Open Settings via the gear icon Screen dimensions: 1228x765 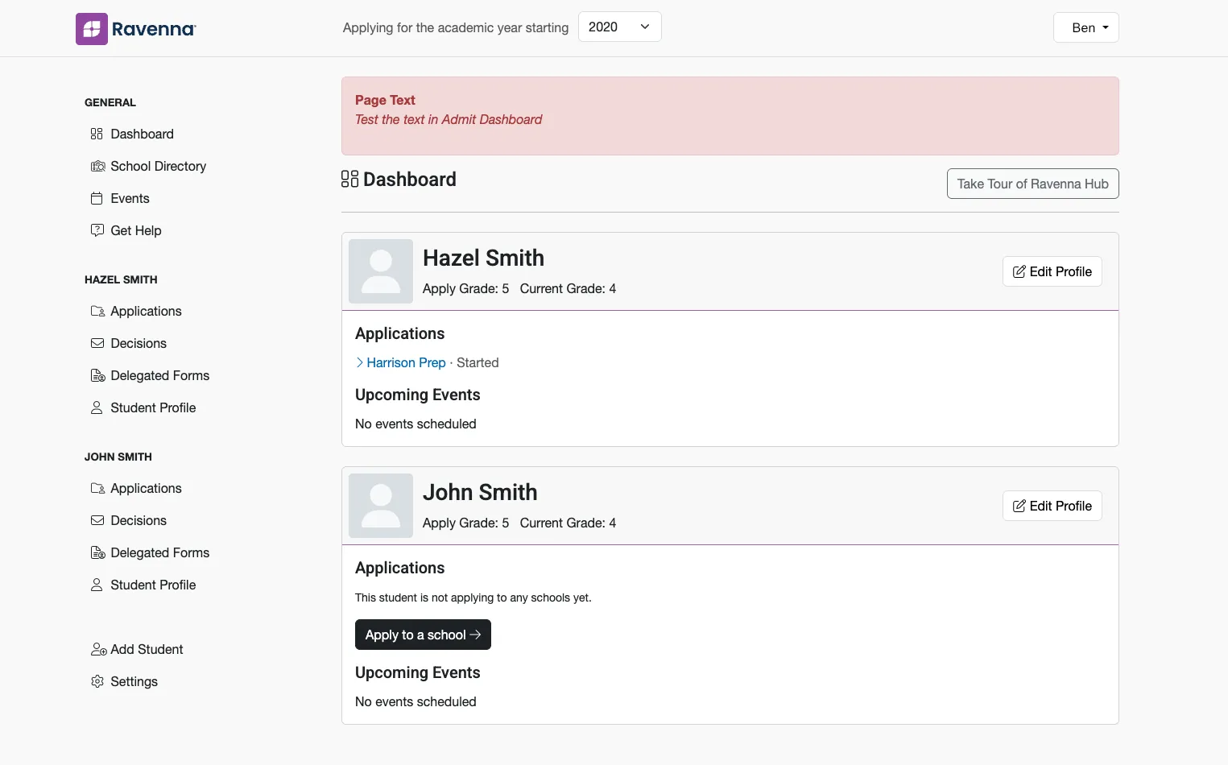click(97, 681)
